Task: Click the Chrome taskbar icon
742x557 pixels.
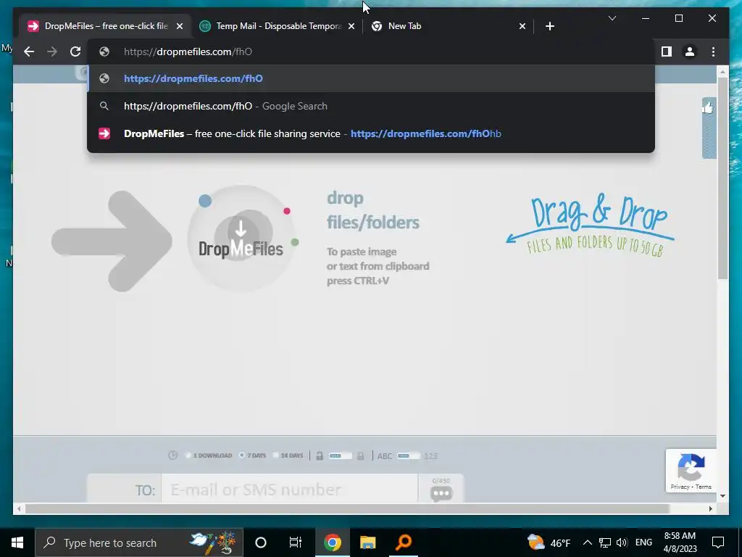Action: tap(333, 542)
